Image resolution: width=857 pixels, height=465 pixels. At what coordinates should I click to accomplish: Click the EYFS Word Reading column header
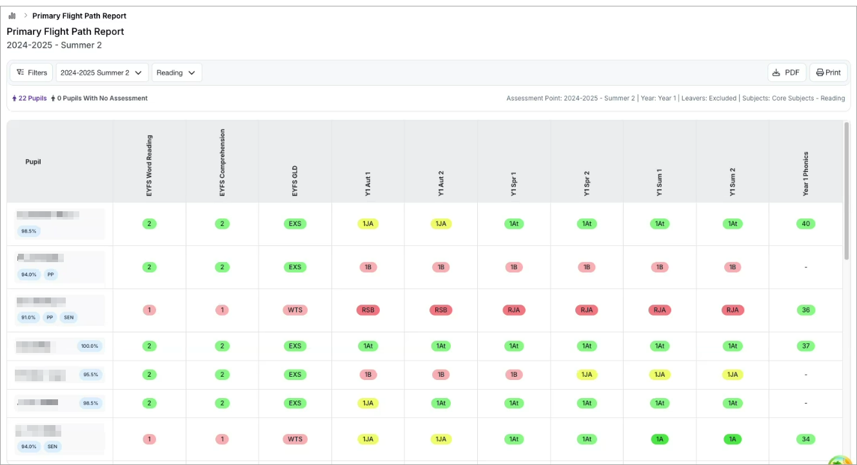[x=150, y=166]
